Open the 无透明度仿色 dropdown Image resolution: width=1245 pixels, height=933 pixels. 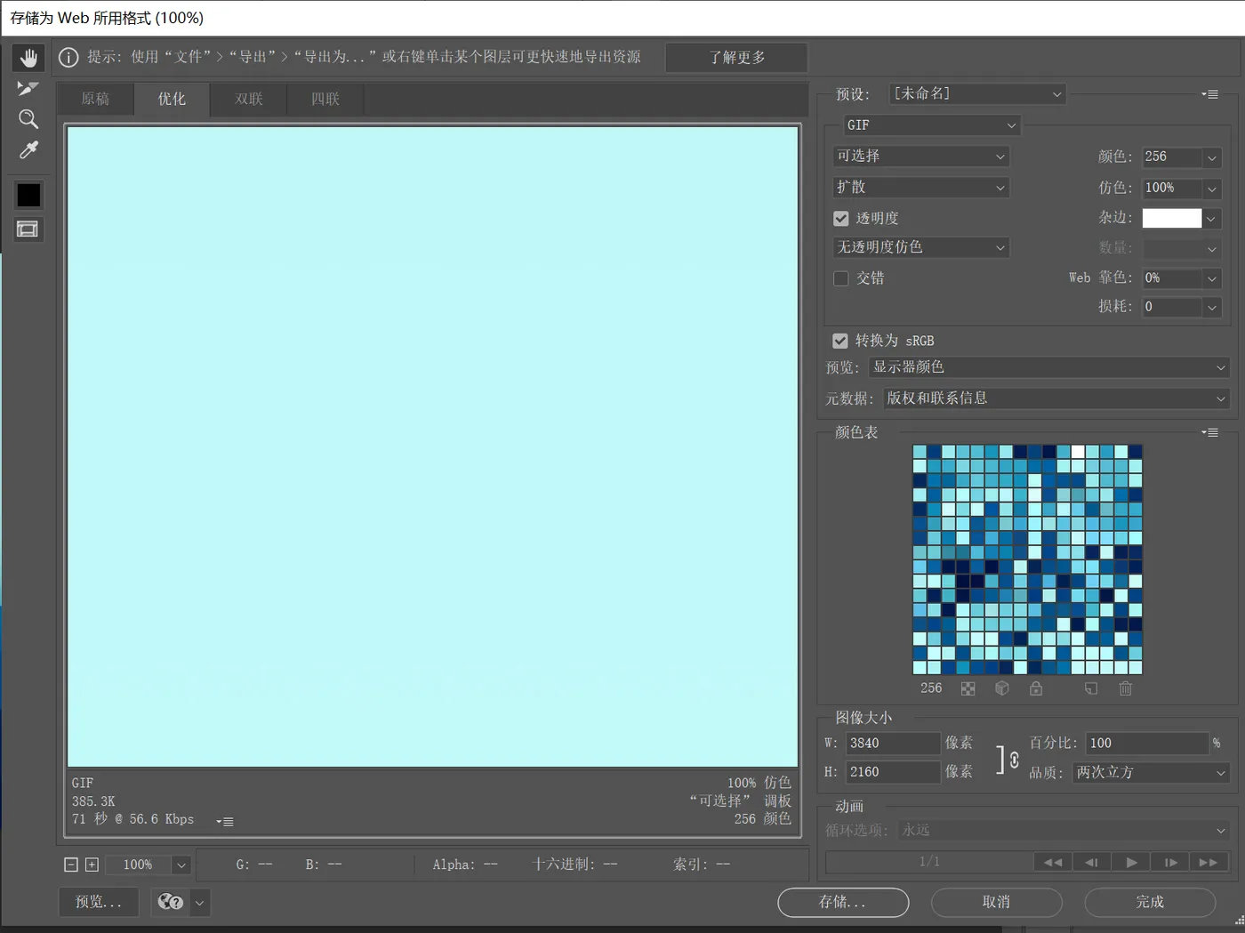click(920, 247)
